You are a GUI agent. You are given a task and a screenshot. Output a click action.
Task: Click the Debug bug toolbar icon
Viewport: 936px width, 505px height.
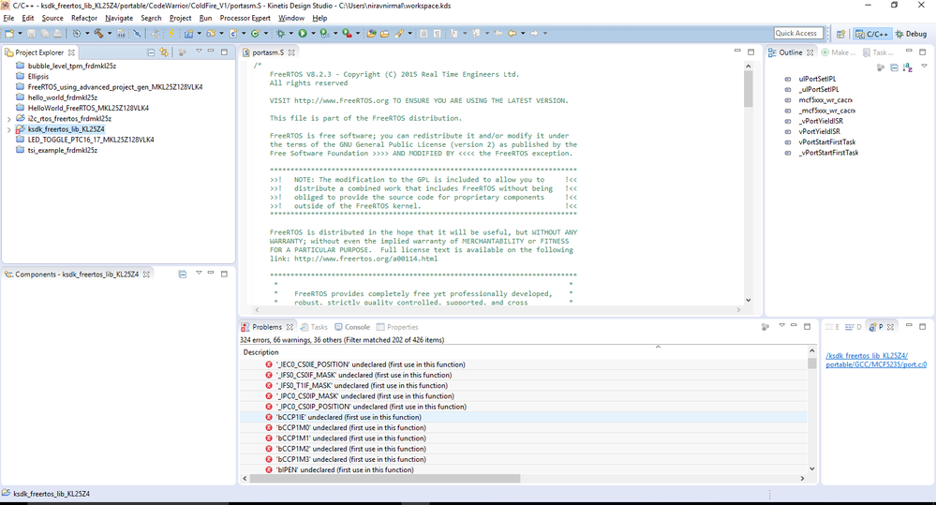280,34
